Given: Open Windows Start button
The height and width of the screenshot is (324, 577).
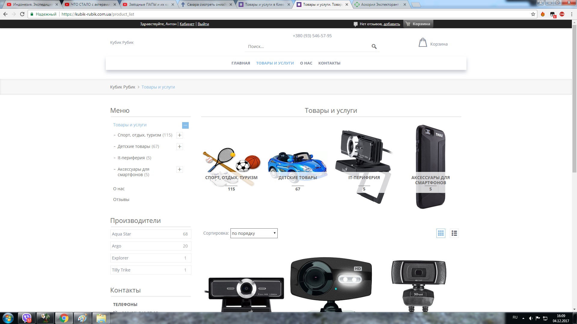Looking at the screenshot, I should [8, 318].
